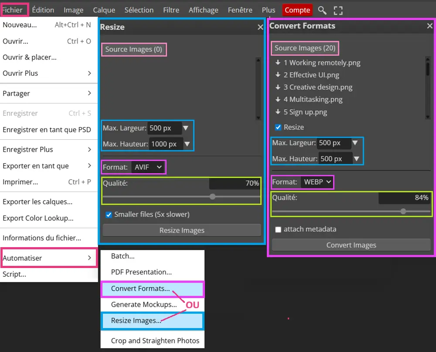Image resolution: width=436 pixels, height=352 pixels.
Task: Click download icon beside 5 Sign up.png
Action: point(277,112)
